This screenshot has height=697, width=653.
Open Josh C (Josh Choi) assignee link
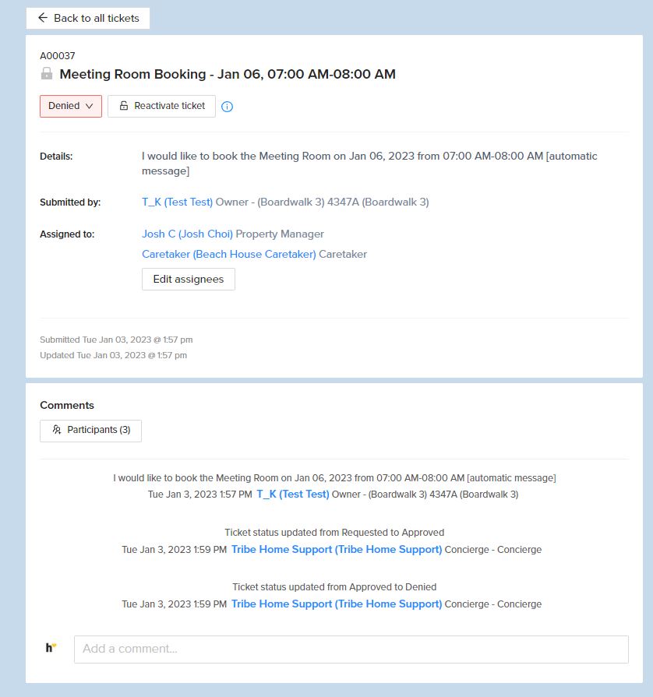[187, 234]
